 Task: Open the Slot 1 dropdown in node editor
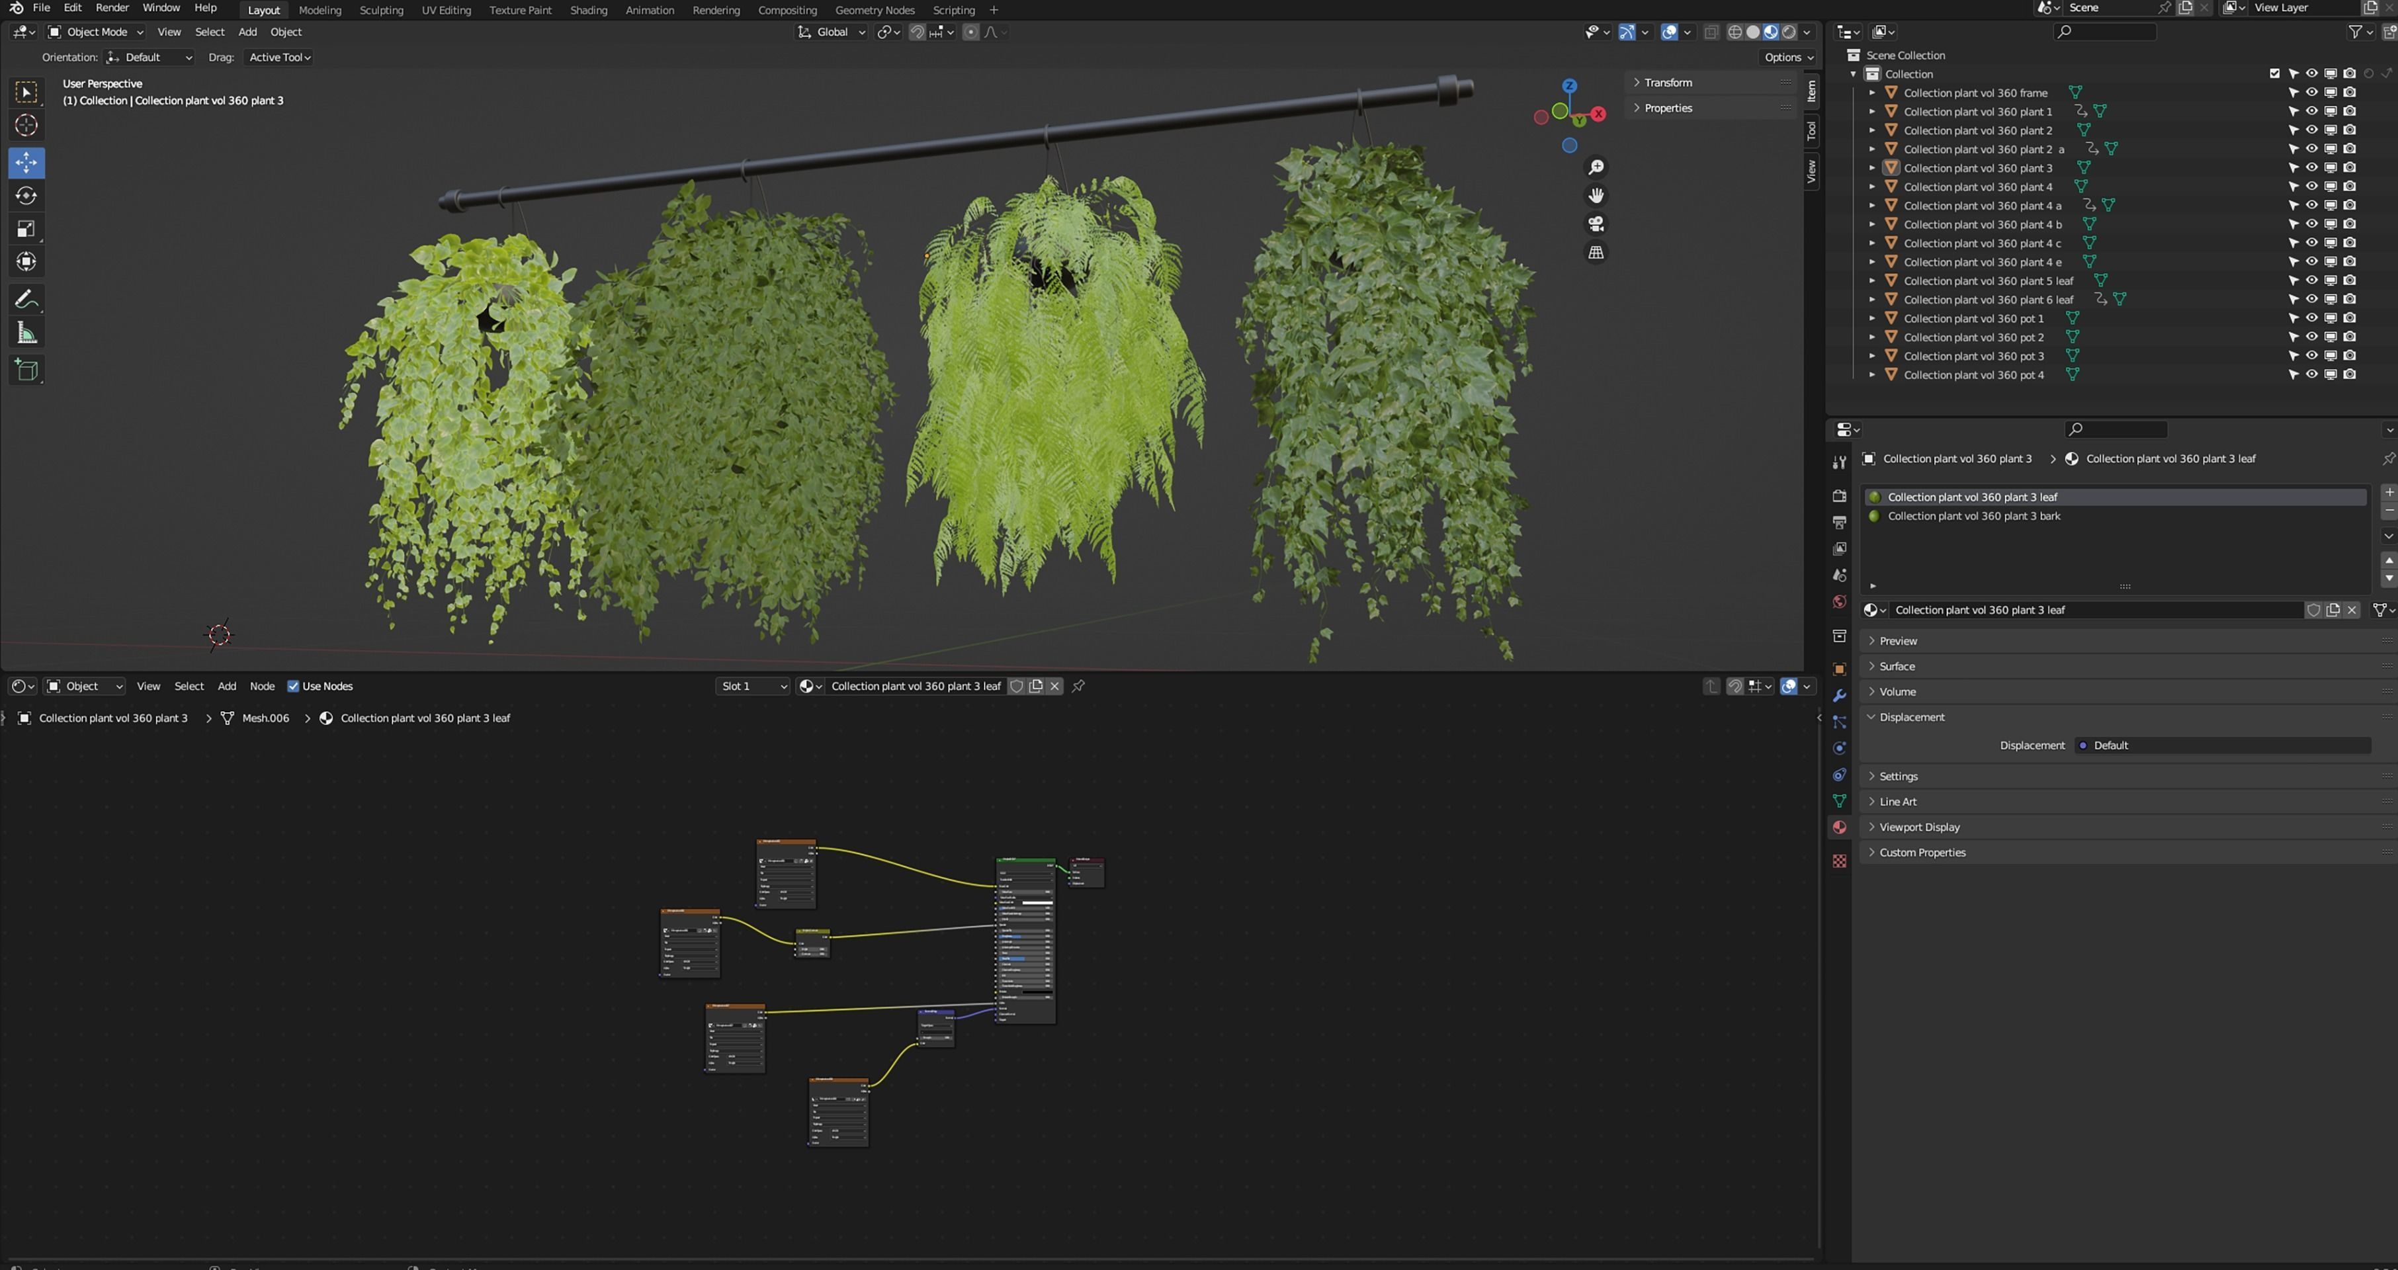pyautogui.click(x=753, y=686)
